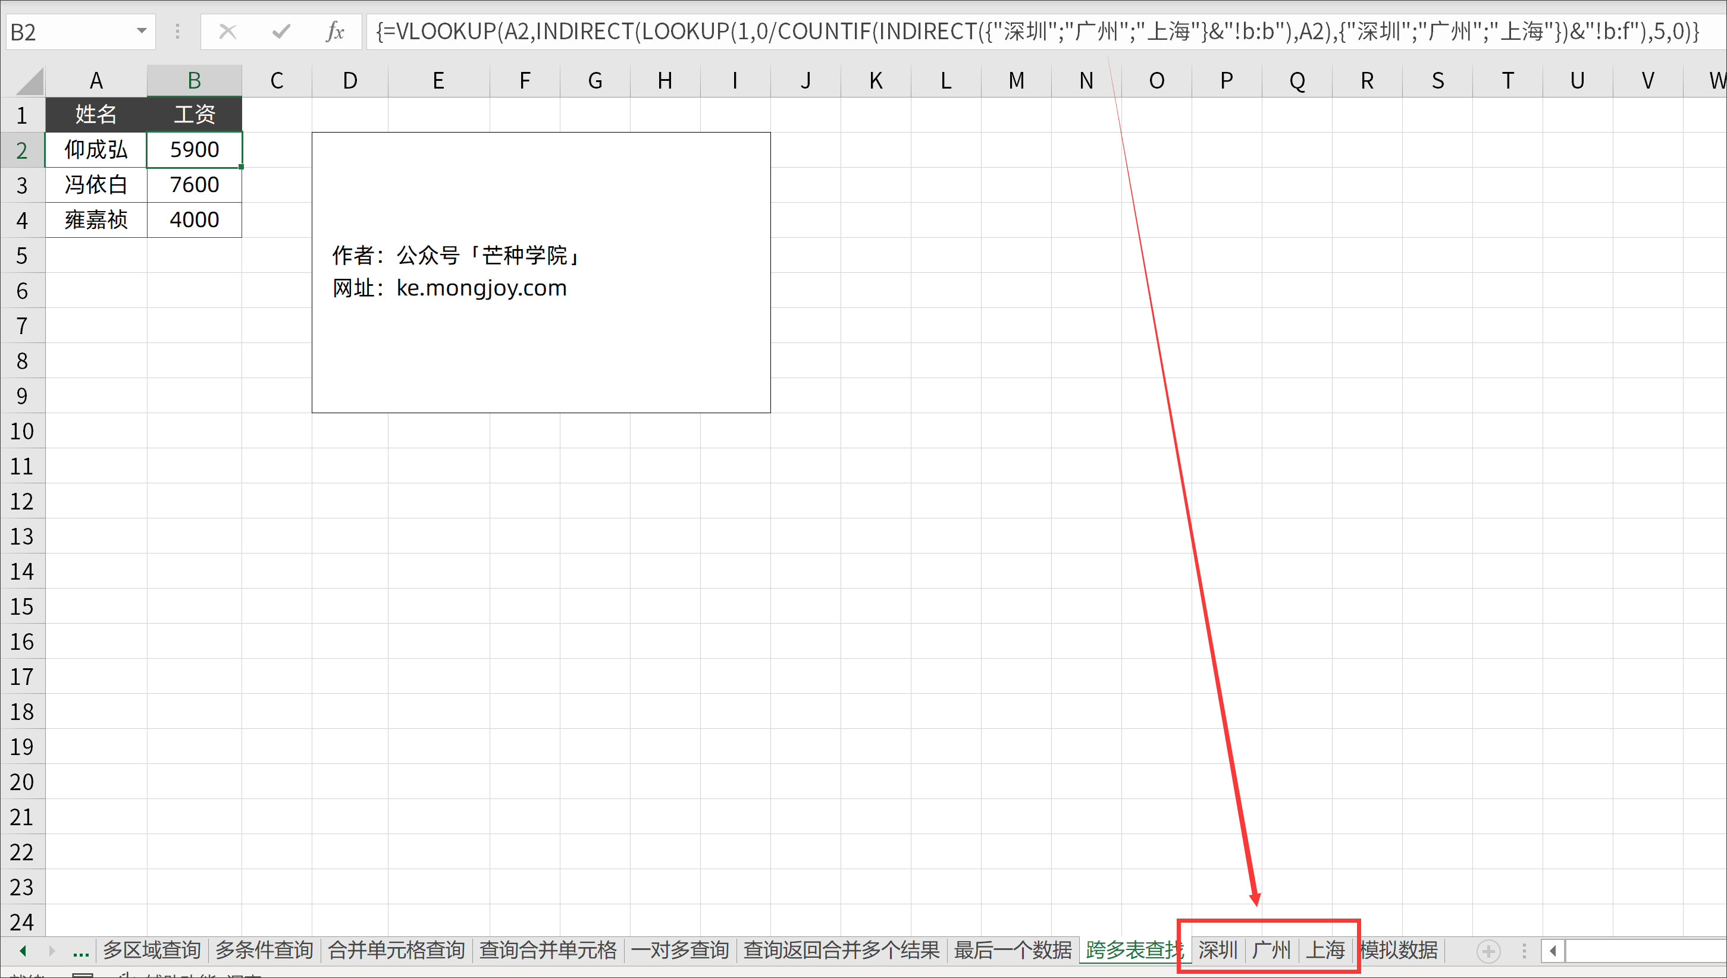The image size is (1727, 978).
Task: Click the formula bar resize dots handle
Action: (x=177, y=32)
